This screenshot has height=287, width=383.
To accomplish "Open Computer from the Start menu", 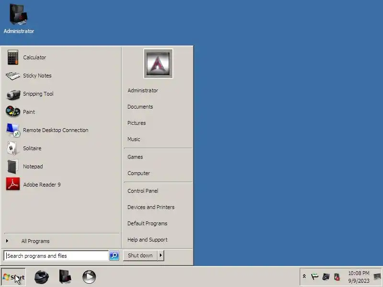I will (138, 173).
